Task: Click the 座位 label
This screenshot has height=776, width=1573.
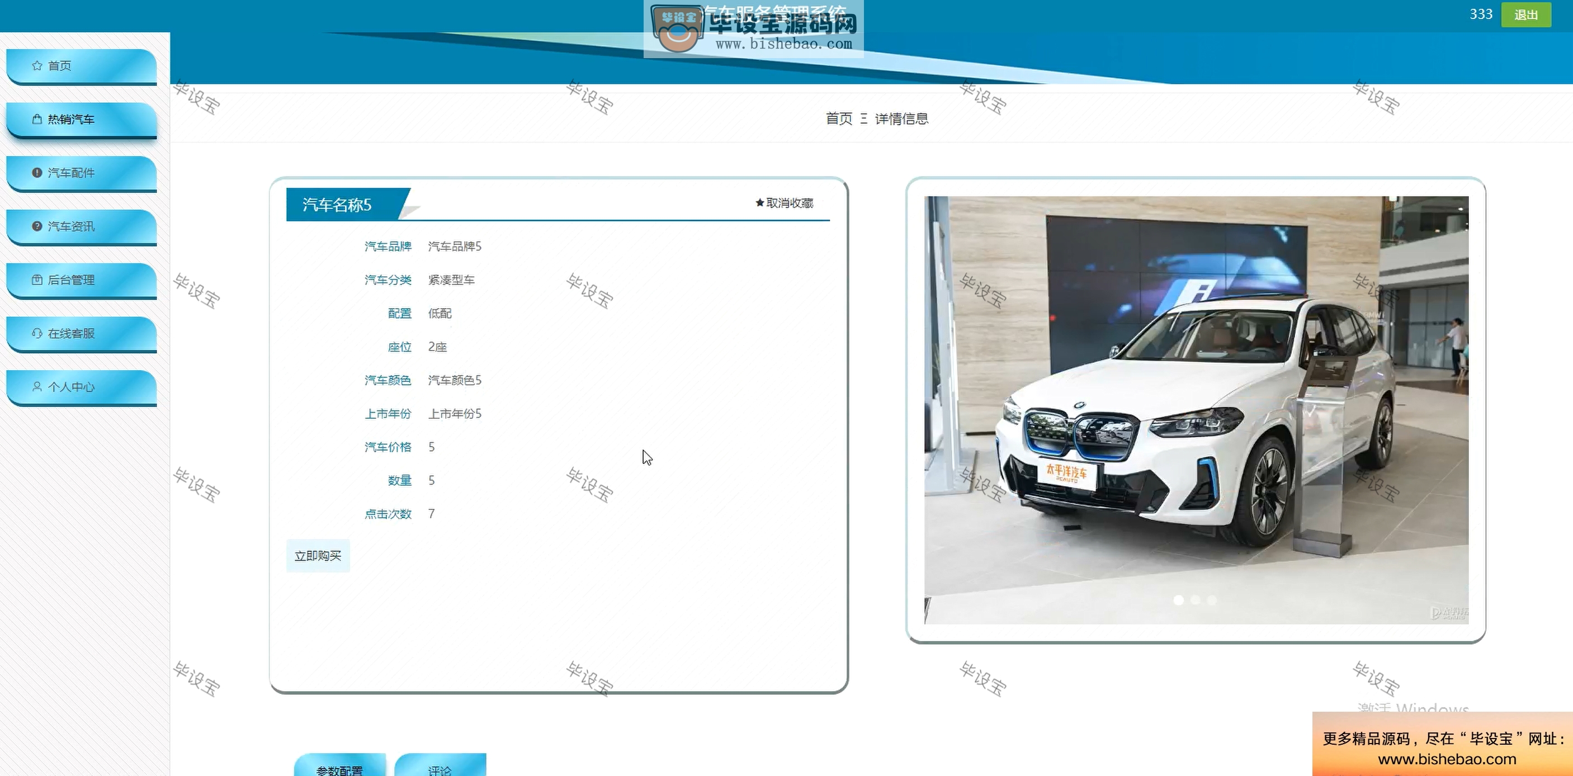Action: pyautogui.click(x=400, y=347)
